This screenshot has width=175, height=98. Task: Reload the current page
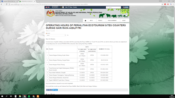tap(7, 4)
